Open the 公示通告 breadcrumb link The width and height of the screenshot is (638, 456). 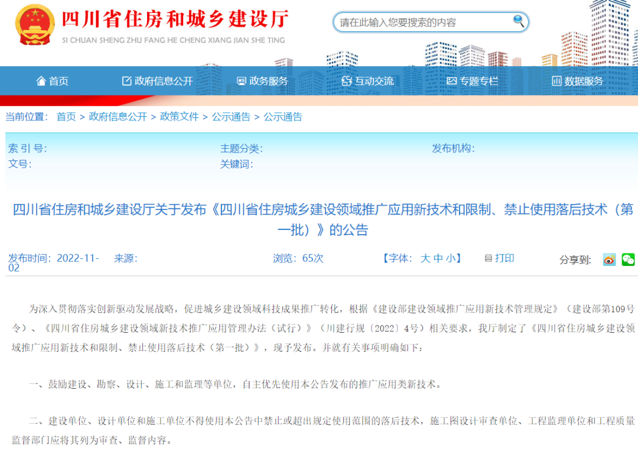230,117
